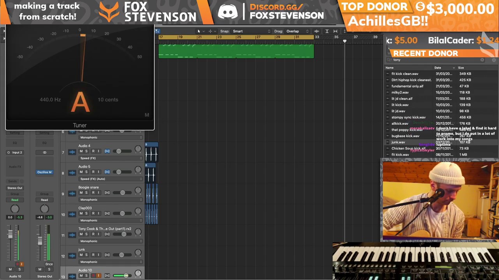Toggle input monitoring on Boogie snare track
This screenshot has height=280, width=499.
(x=98, y=192)
